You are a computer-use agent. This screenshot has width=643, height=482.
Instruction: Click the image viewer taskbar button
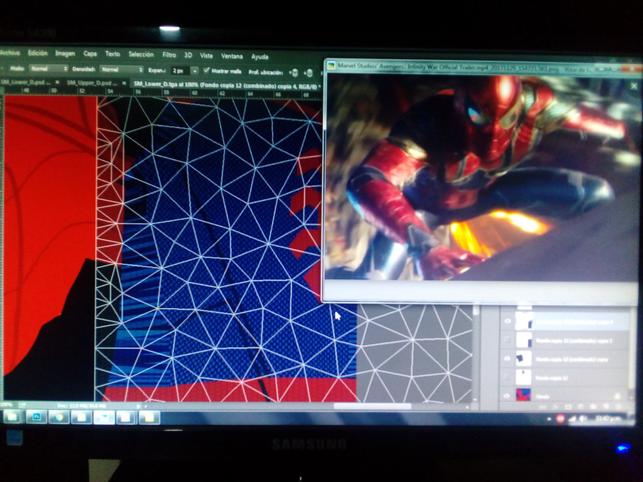pyautogui.click(x=104, y=418)
